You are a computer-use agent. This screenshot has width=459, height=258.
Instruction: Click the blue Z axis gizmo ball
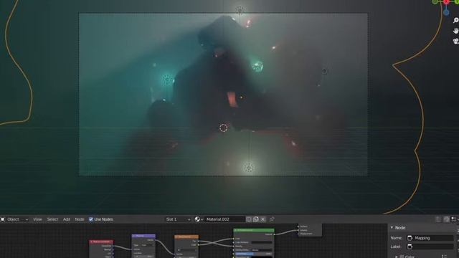coord(446,12)
